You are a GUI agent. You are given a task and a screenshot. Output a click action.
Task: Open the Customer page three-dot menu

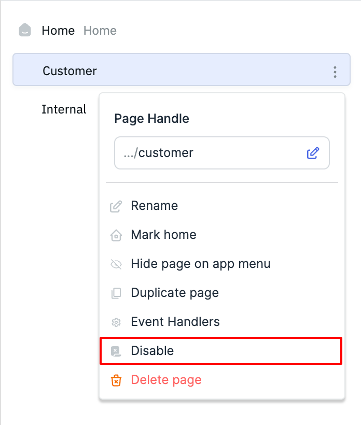coord(335,72)
